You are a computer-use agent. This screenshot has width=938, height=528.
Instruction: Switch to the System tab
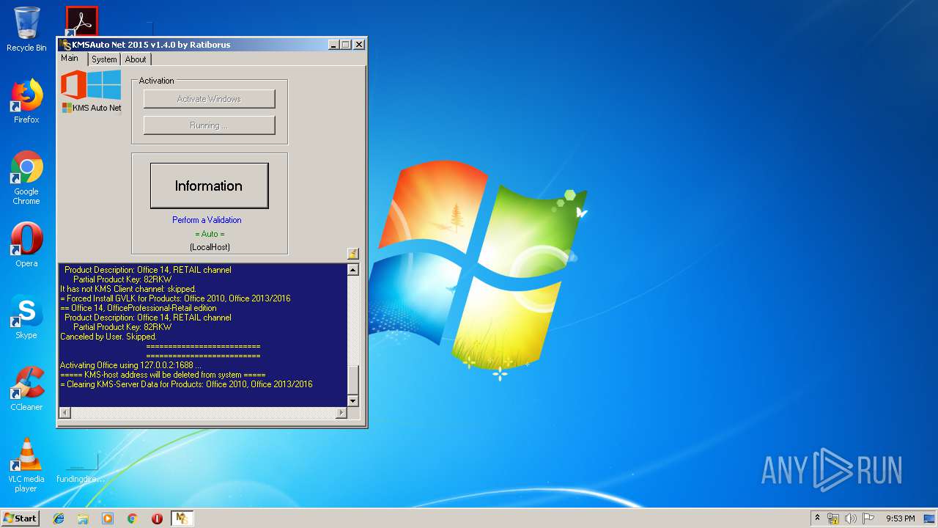[x=104, y=59]
